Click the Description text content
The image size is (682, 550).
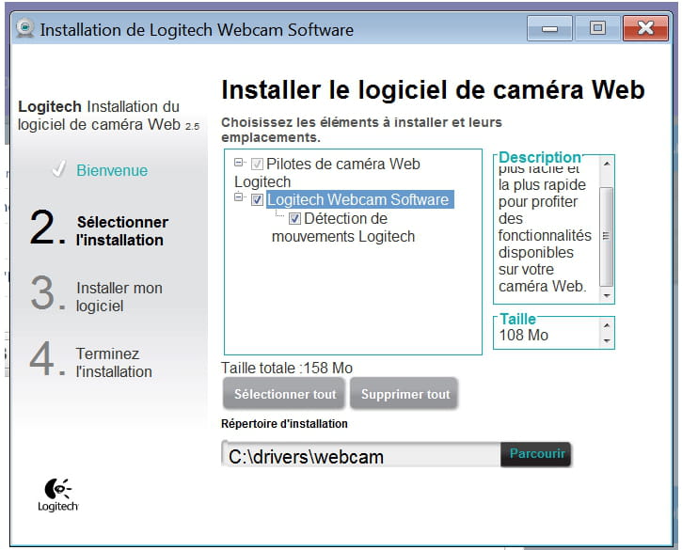[545, 229]
